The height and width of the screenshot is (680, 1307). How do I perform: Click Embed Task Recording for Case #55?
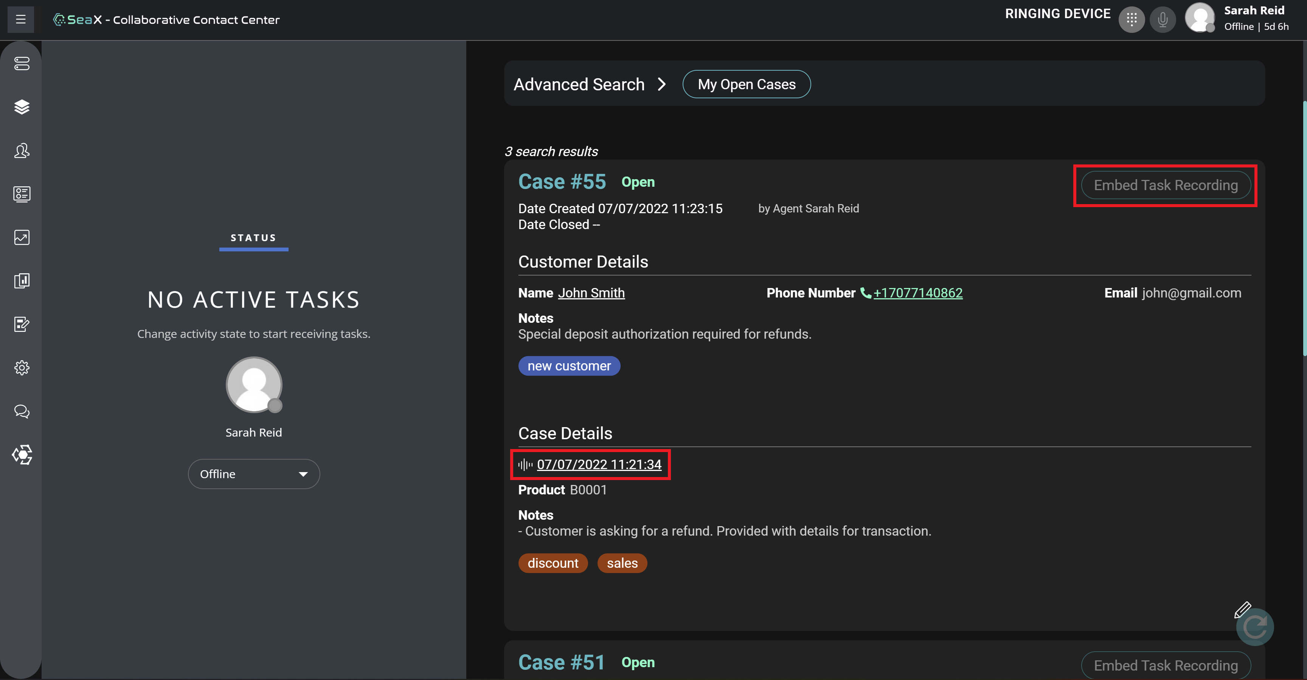click(x=1165, y=185)
